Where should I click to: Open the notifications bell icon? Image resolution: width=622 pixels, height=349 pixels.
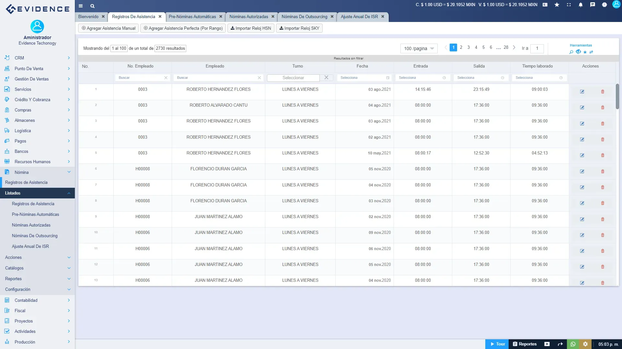point(581,5)
